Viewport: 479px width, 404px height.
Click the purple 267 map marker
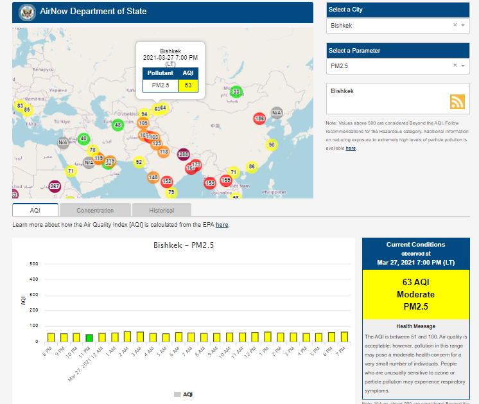[55, 186]
